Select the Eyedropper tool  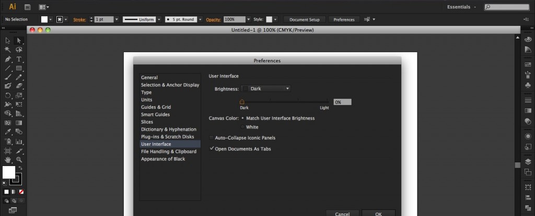coord(8,132)
